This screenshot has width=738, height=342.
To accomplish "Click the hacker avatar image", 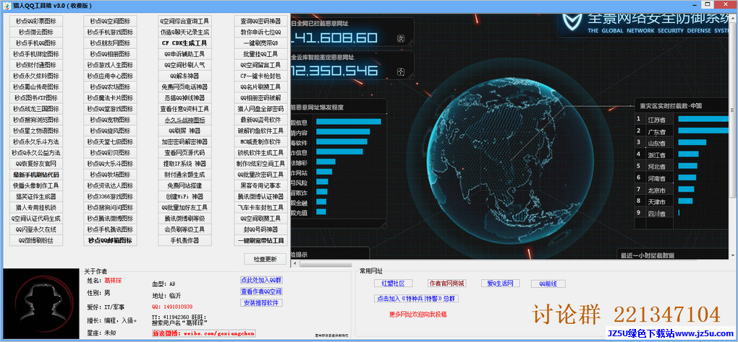I will tap(41, 304).
